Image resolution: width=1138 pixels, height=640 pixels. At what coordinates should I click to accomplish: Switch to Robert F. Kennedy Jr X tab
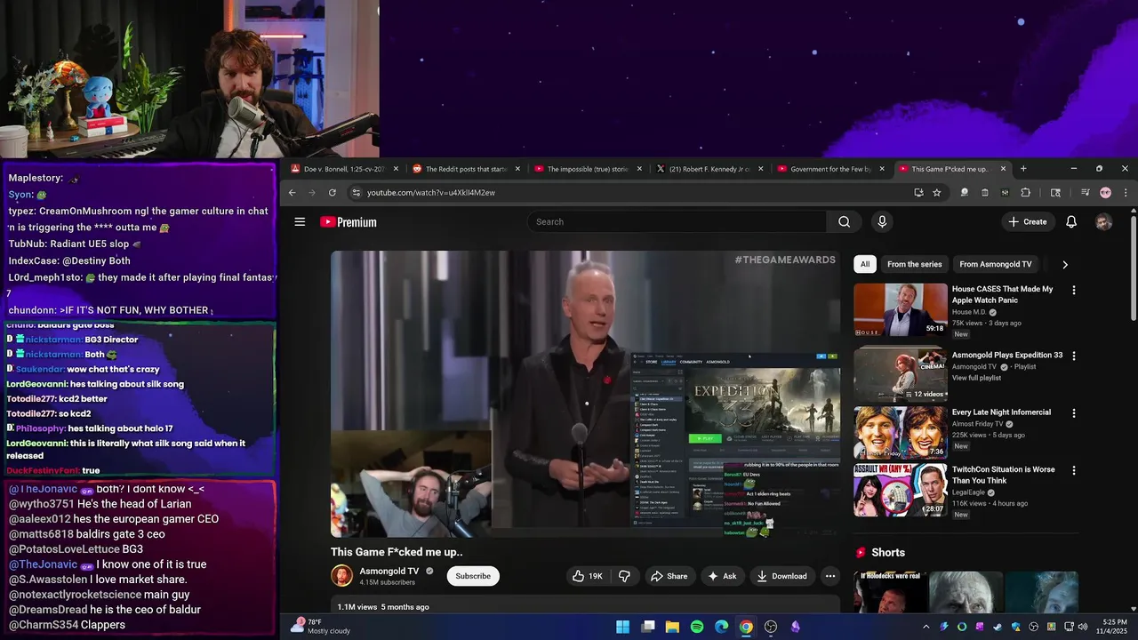(x=709, y=169)
